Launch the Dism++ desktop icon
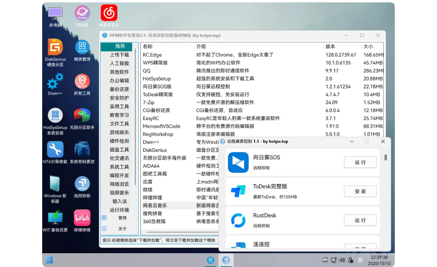Image resolution: width=437 pixels, height=267 pixels. pos(55,84)
